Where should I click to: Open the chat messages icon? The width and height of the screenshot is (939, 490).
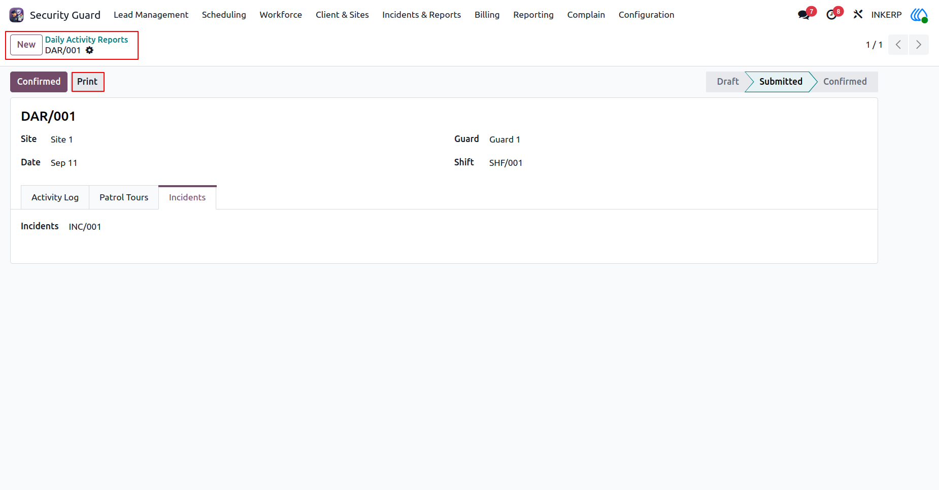804,15
